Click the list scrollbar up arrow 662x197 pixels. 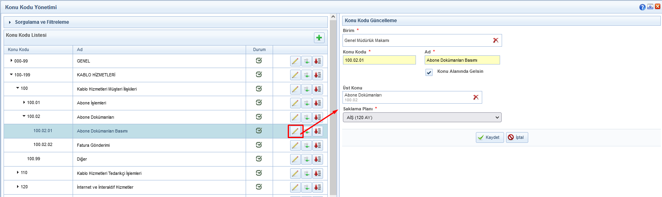tap(333, 17)
